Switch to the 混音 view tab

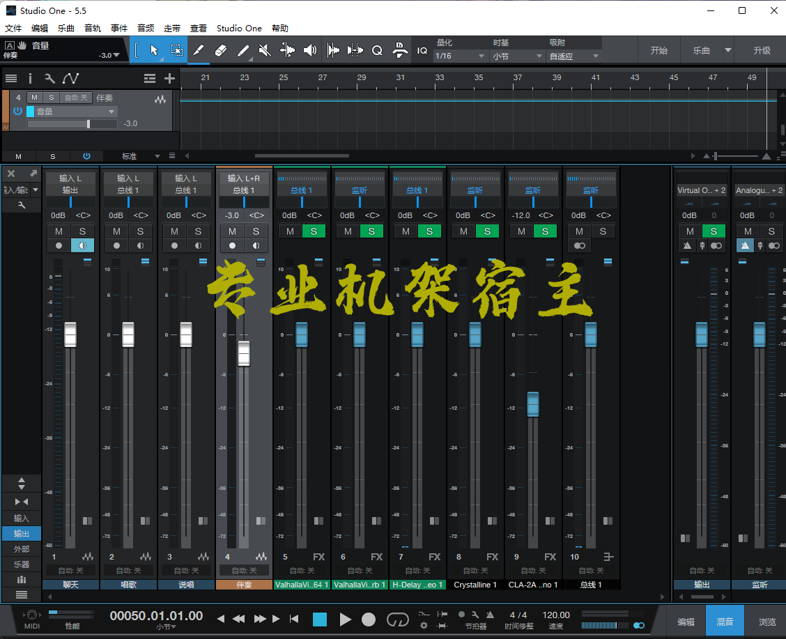[x=725, y=622]
